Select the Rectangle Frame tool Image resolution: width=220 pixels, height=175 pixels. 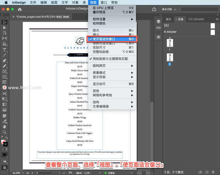click(5, 71)
